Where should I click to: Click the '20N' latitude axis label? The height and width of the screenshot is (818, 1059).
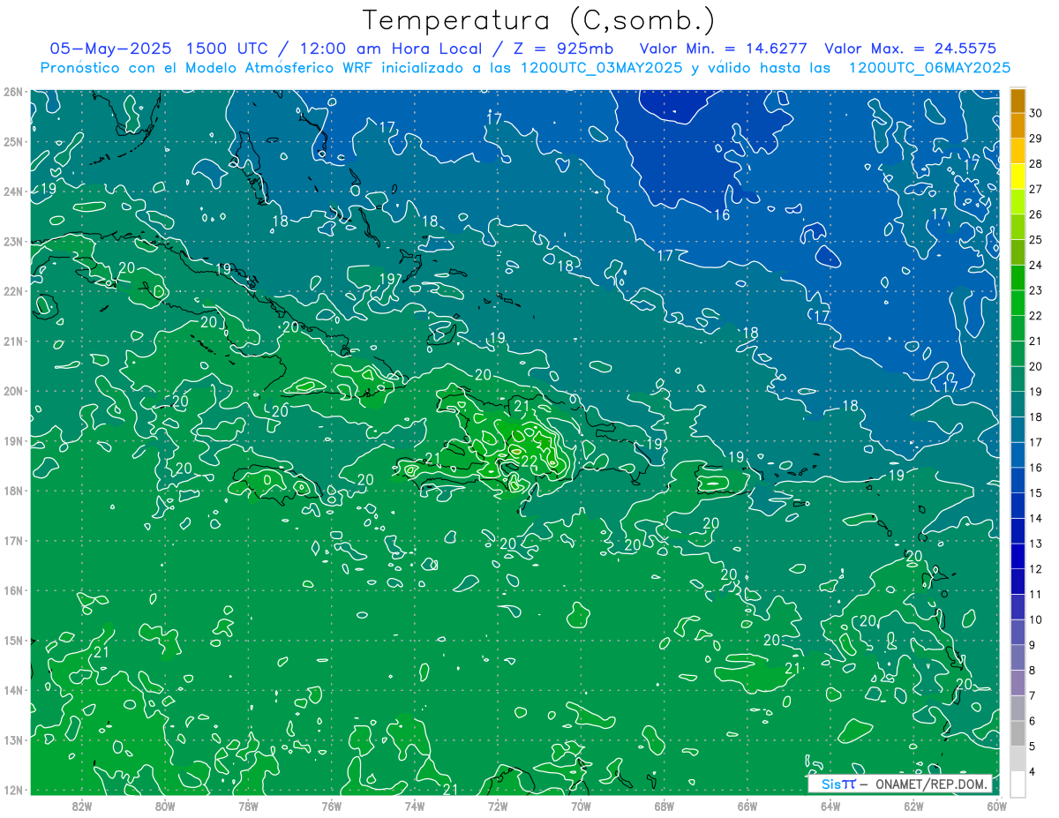point(13,391)
